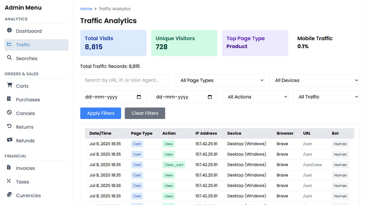The image size is (366, 205).
Task: Expand the All Page Types dropdown
Action: tap(220, 81)
